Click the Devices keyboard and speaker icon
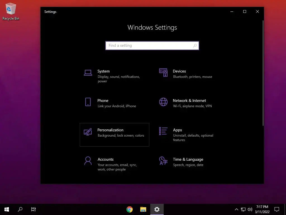 pyautogui.click(x=163, y=73)
